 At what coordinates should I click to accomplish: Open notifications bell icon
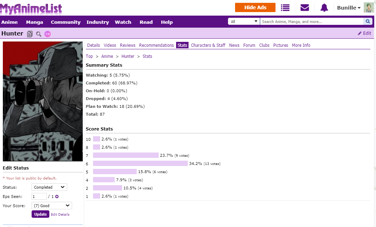click(x=324, y=7)
